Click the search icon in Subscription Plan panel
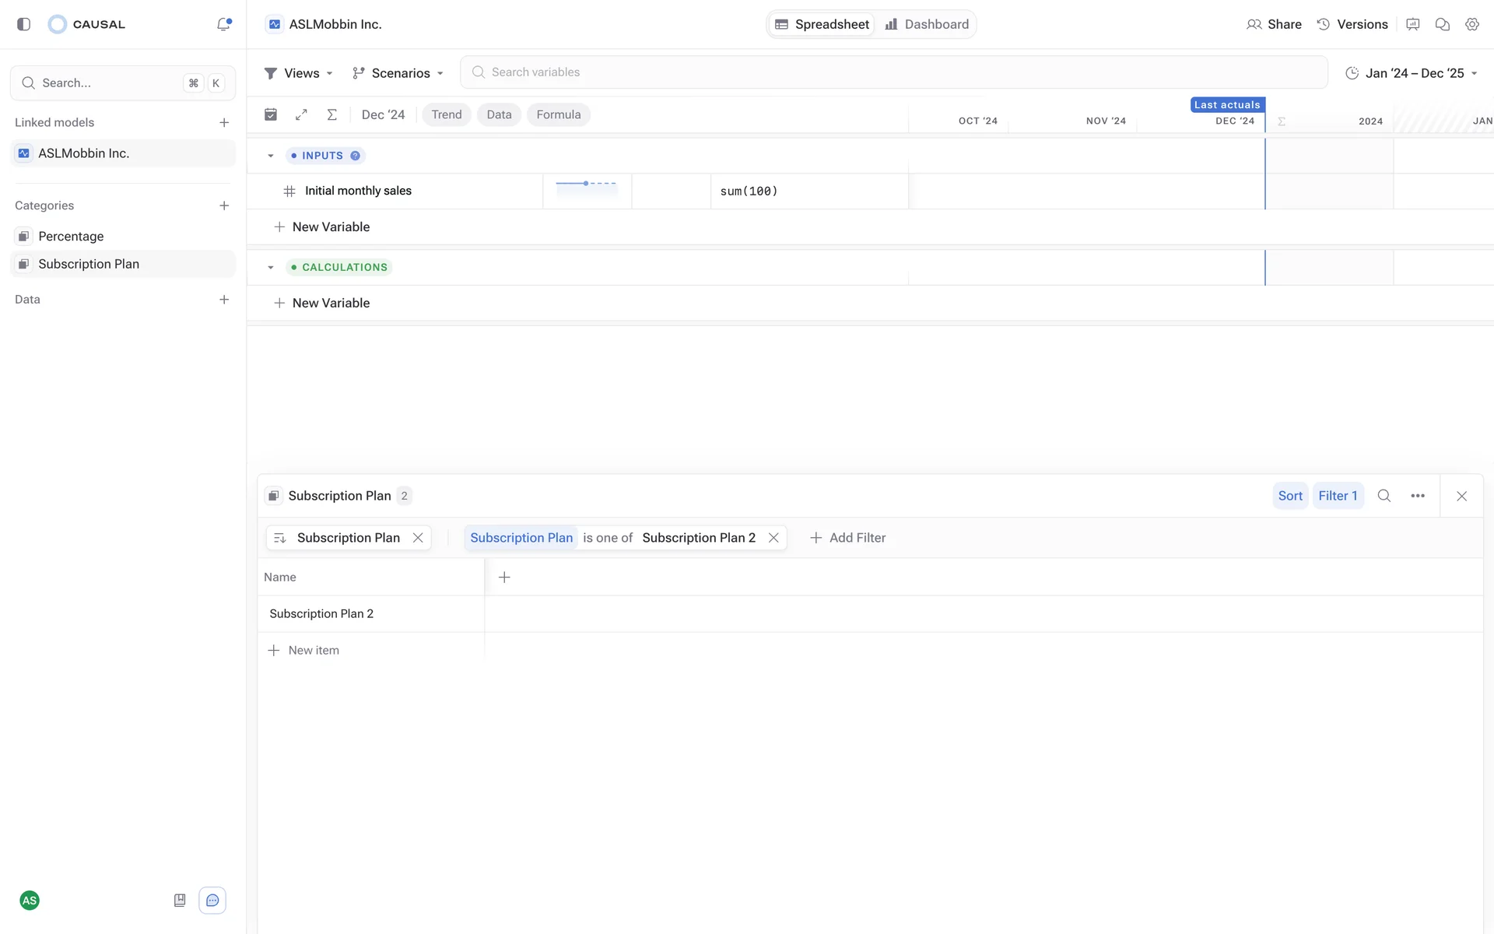The width and height of the screenshot is (1494, 934). coord(1384,496)
